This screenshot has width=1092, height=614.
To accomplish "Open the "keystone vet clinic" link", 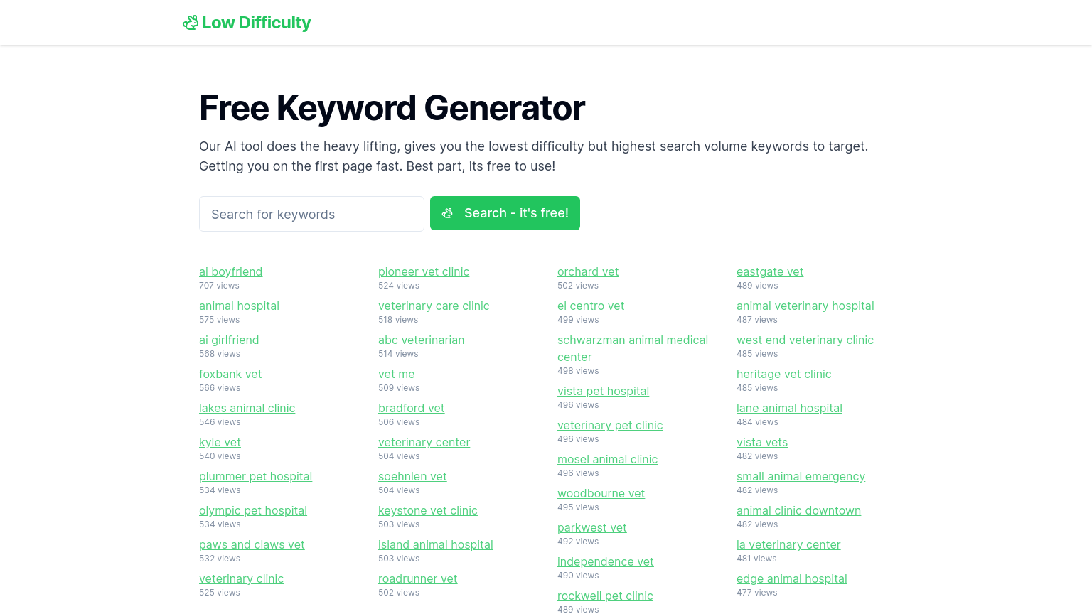I will click(x=427, y=510).
